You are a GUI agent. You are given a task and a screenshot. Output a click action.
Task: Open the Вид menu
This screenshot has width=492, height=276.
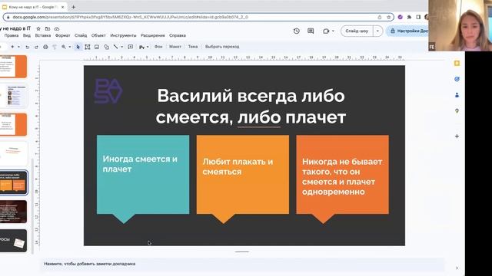pos(27,35)
